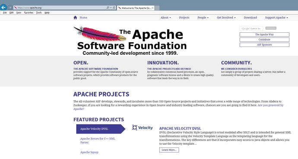
Task: Click the APACHE VELOCITY DVSL heading
Action: click(180, 128)
